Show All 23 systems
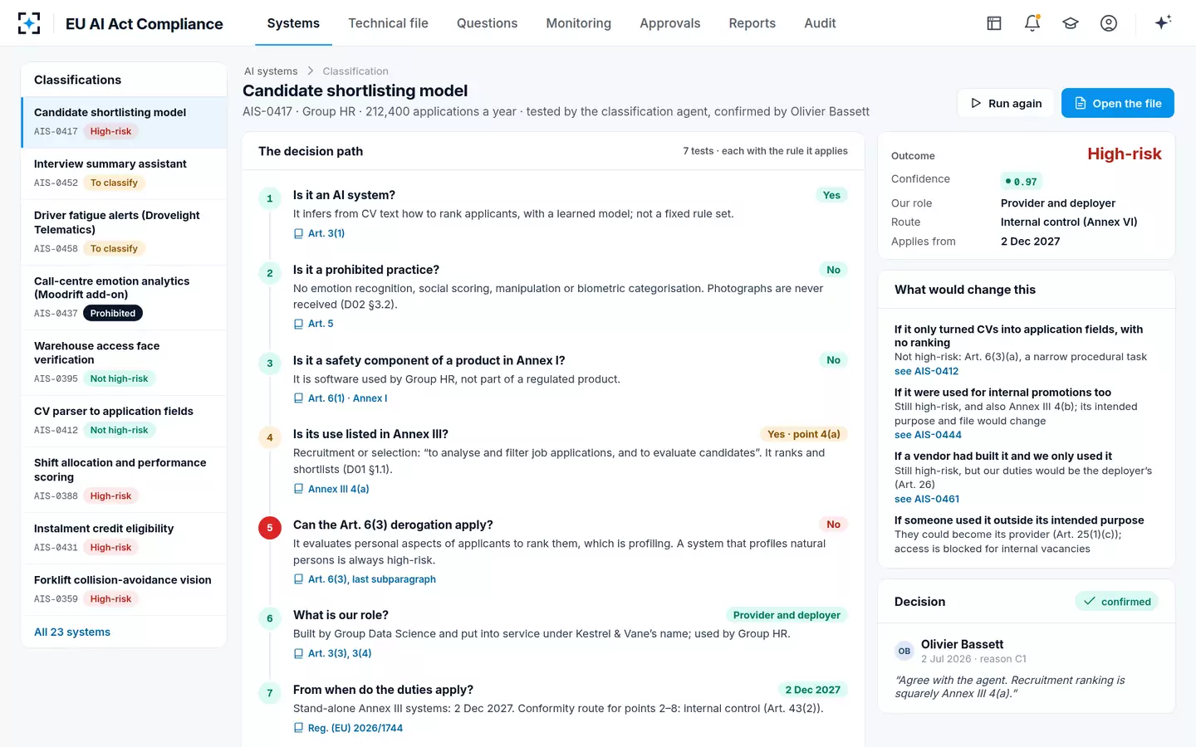Image resolution: width=1196 pixels, height=747 pixels. click(x=72, y=632)
